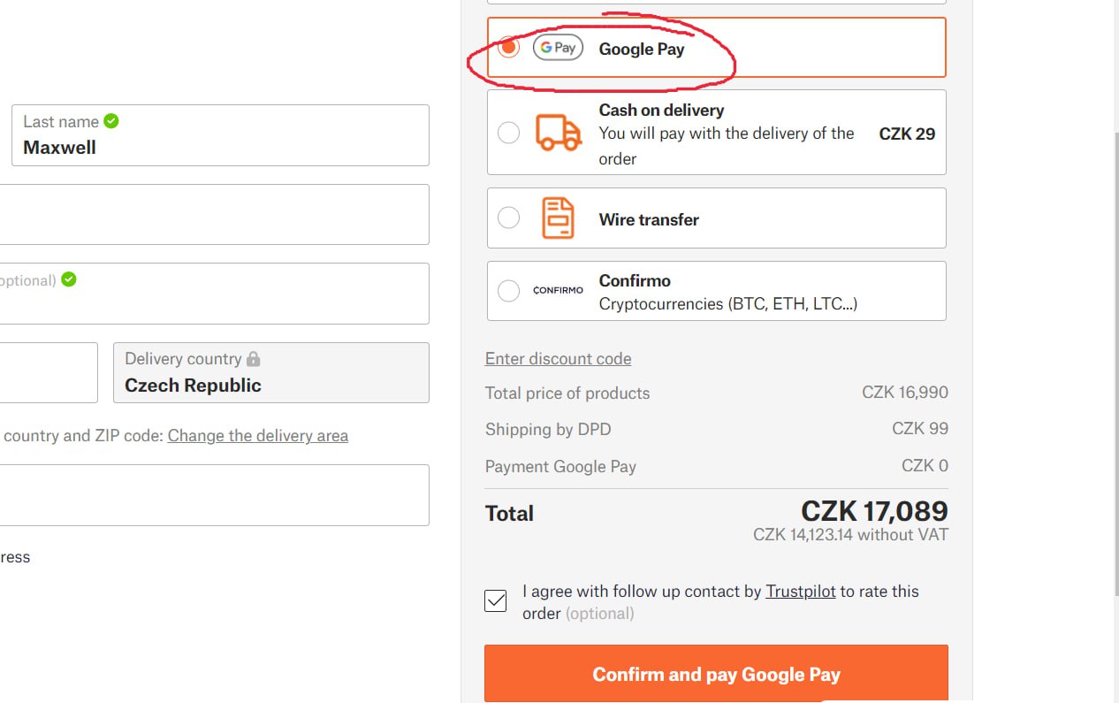The height and width of the screenshot is (703, 1119).
Task: Pick the Confirmo cryptocurrency radio button
Action: pyautogui.click(x=508, y=290)
